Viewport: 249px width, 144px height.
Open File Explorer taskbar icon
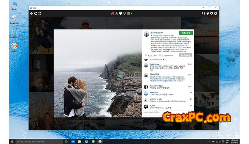(x=80, y=141)
